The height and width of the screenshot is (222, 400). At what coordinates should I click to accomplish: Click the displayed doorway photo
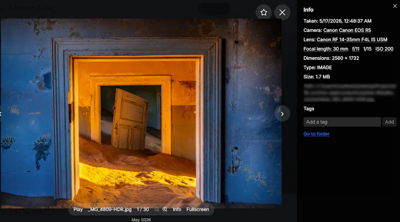[141, 112]
